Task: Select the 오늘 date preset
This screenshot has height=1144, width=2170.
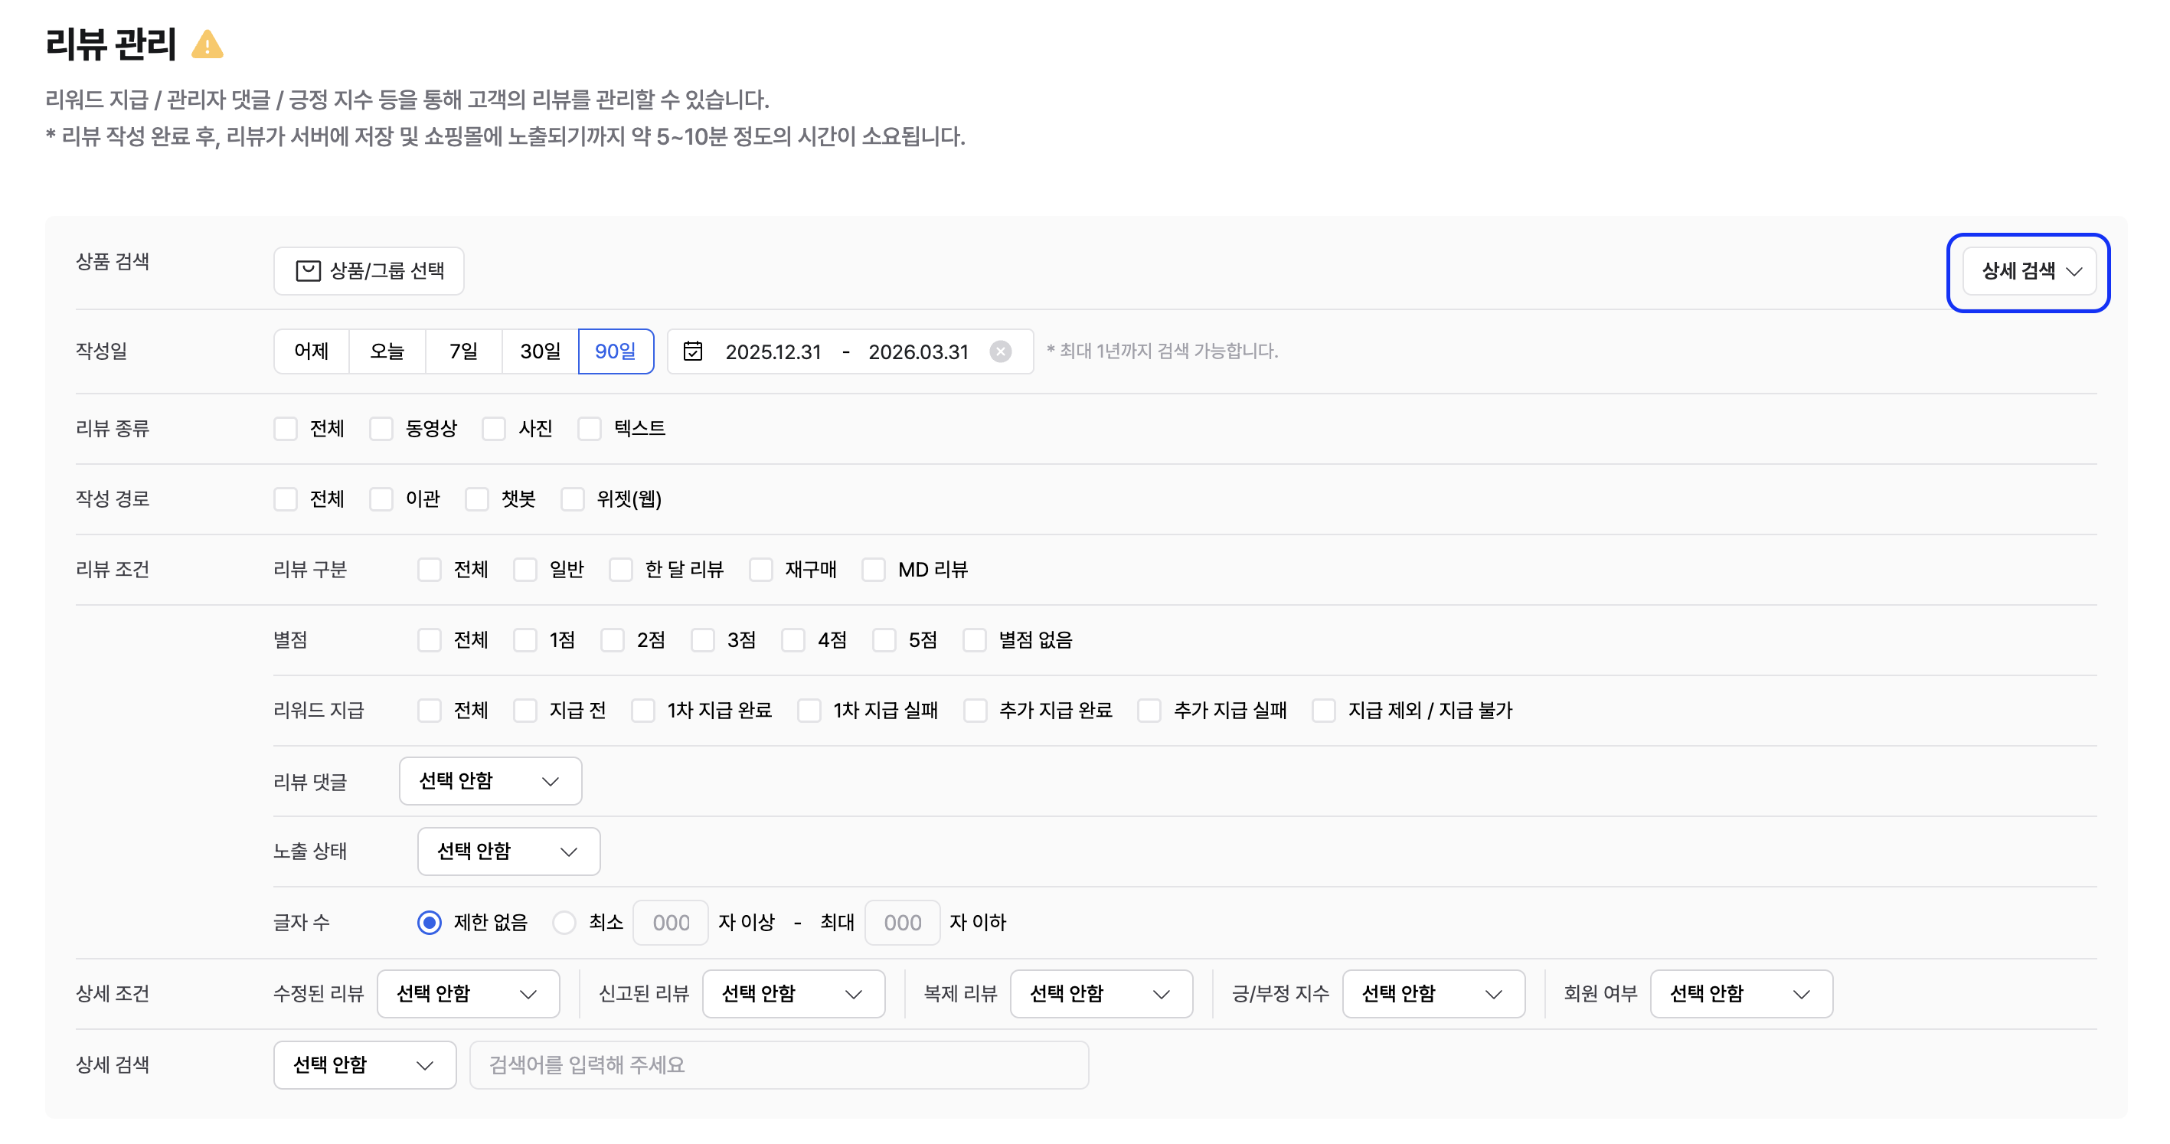Action: [x=387, y=351]
